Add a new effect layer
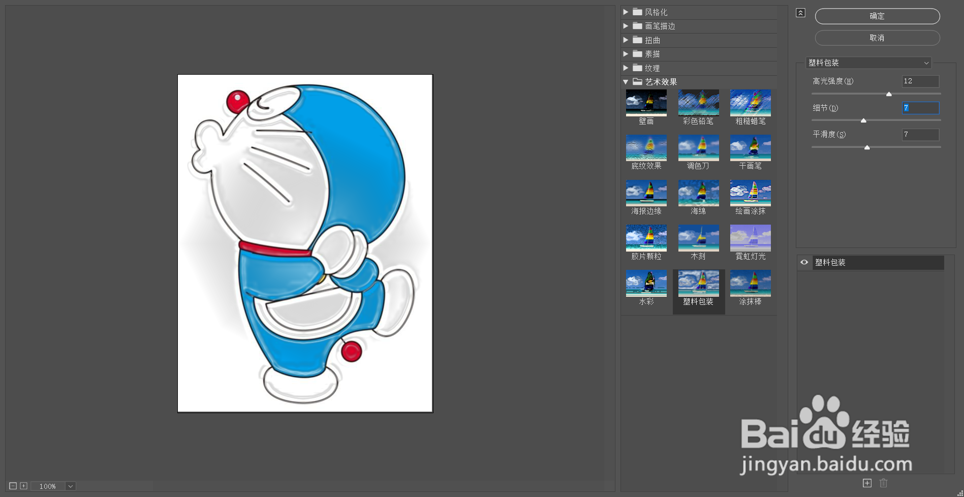The width and height of the screenshot is (964, 497). (867, 483)
